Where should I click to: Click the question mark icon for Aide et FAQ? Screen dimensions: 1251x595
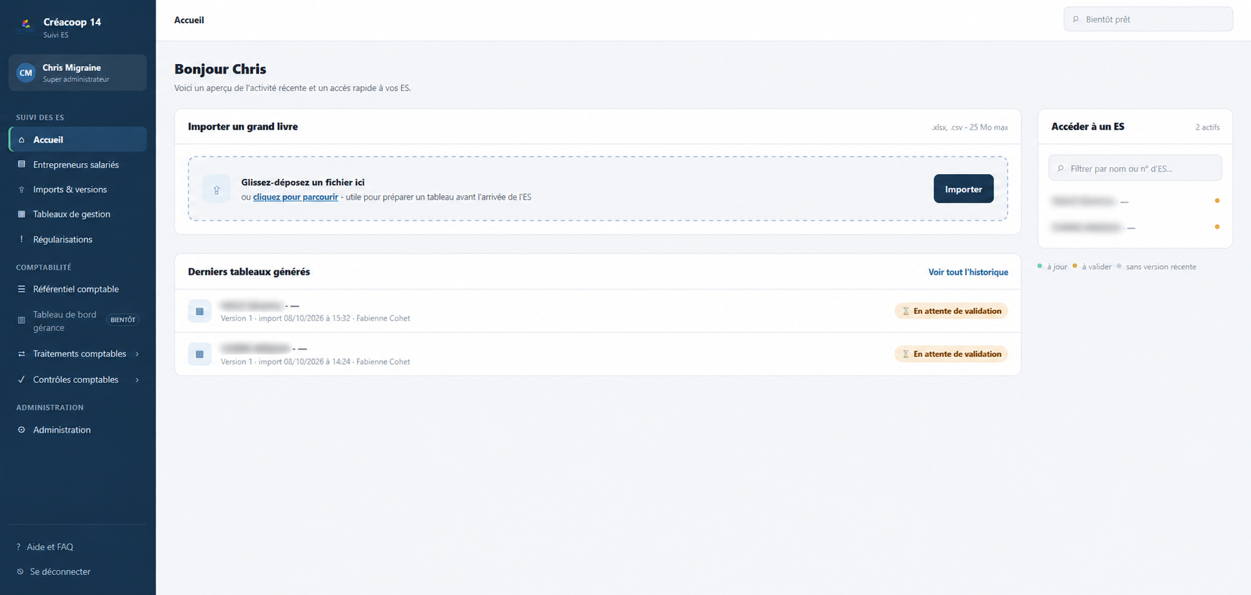coord(19,547)
